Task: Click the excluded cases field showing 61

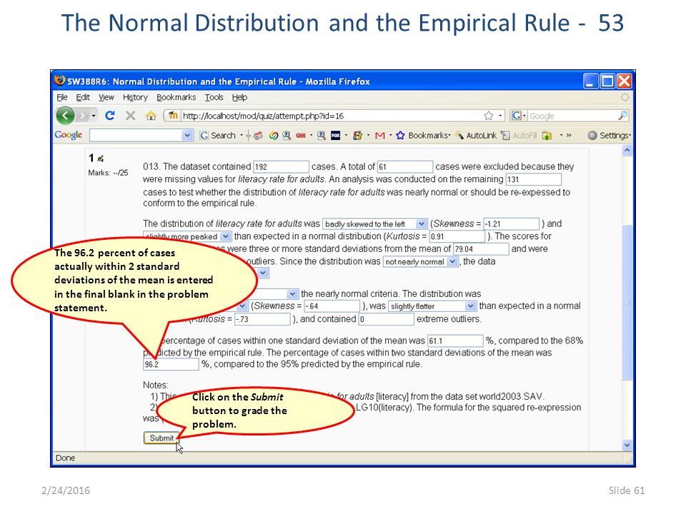Action: [x=405, y=166]
